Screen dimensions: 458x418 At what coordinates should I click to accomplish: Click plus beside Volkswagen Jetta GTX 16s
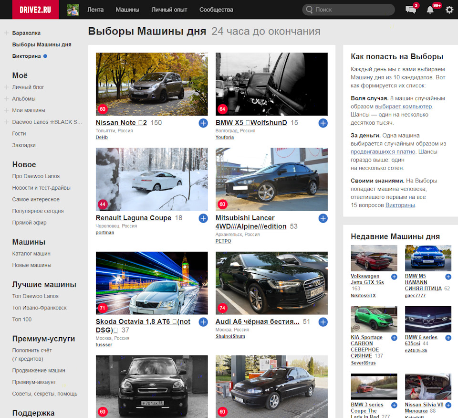point(394,277)
